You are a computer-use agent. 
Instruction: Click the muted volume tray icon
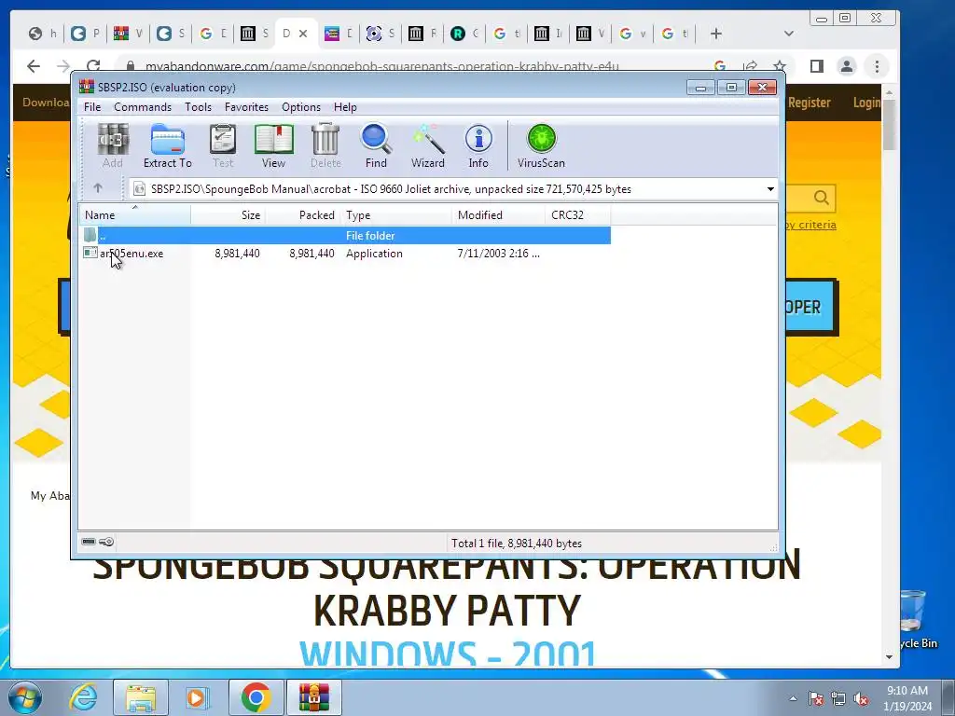861,698
